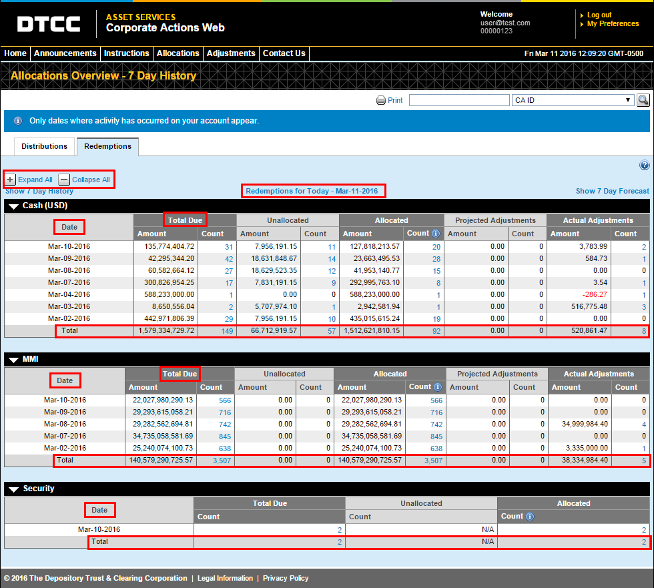Click Show 7 Day Forecast link
This screenshot has width=654, height=588.
pos(612,191)
